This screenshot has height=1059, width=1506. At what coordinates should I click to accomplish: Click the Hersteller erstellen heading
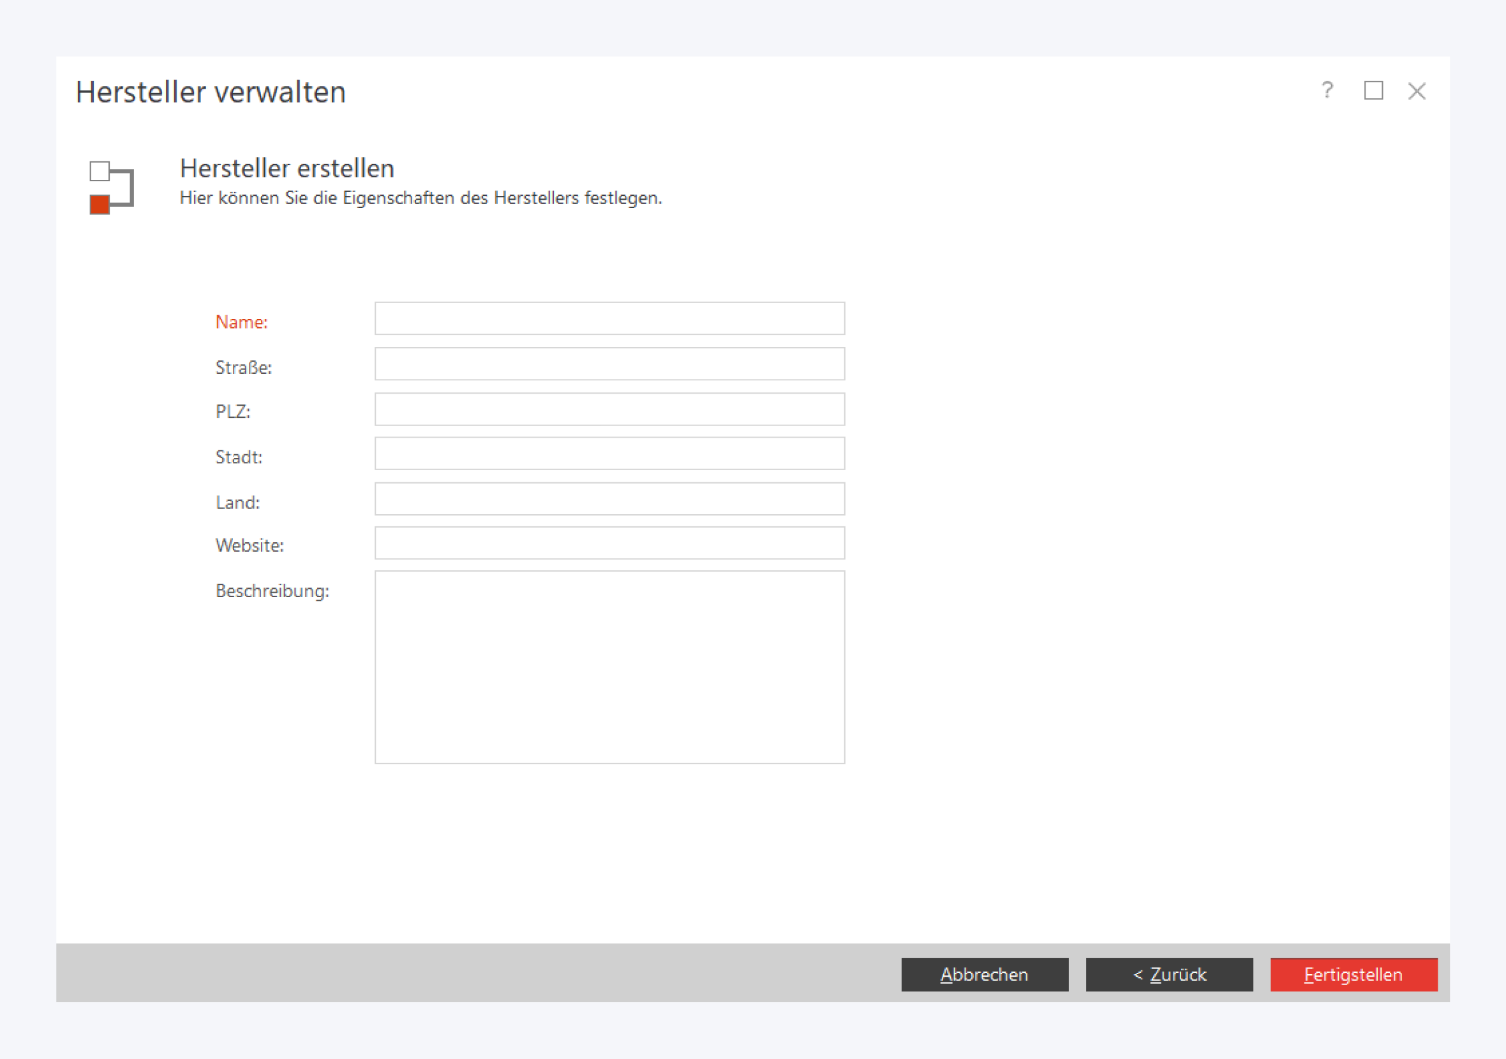(x=287, y=168)
